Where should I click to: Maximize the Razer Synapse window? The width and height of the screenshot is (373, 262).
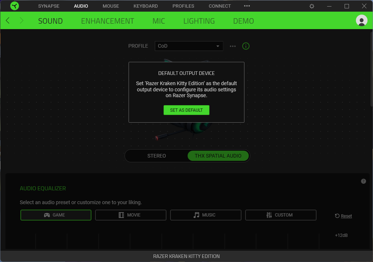point(347,6)
